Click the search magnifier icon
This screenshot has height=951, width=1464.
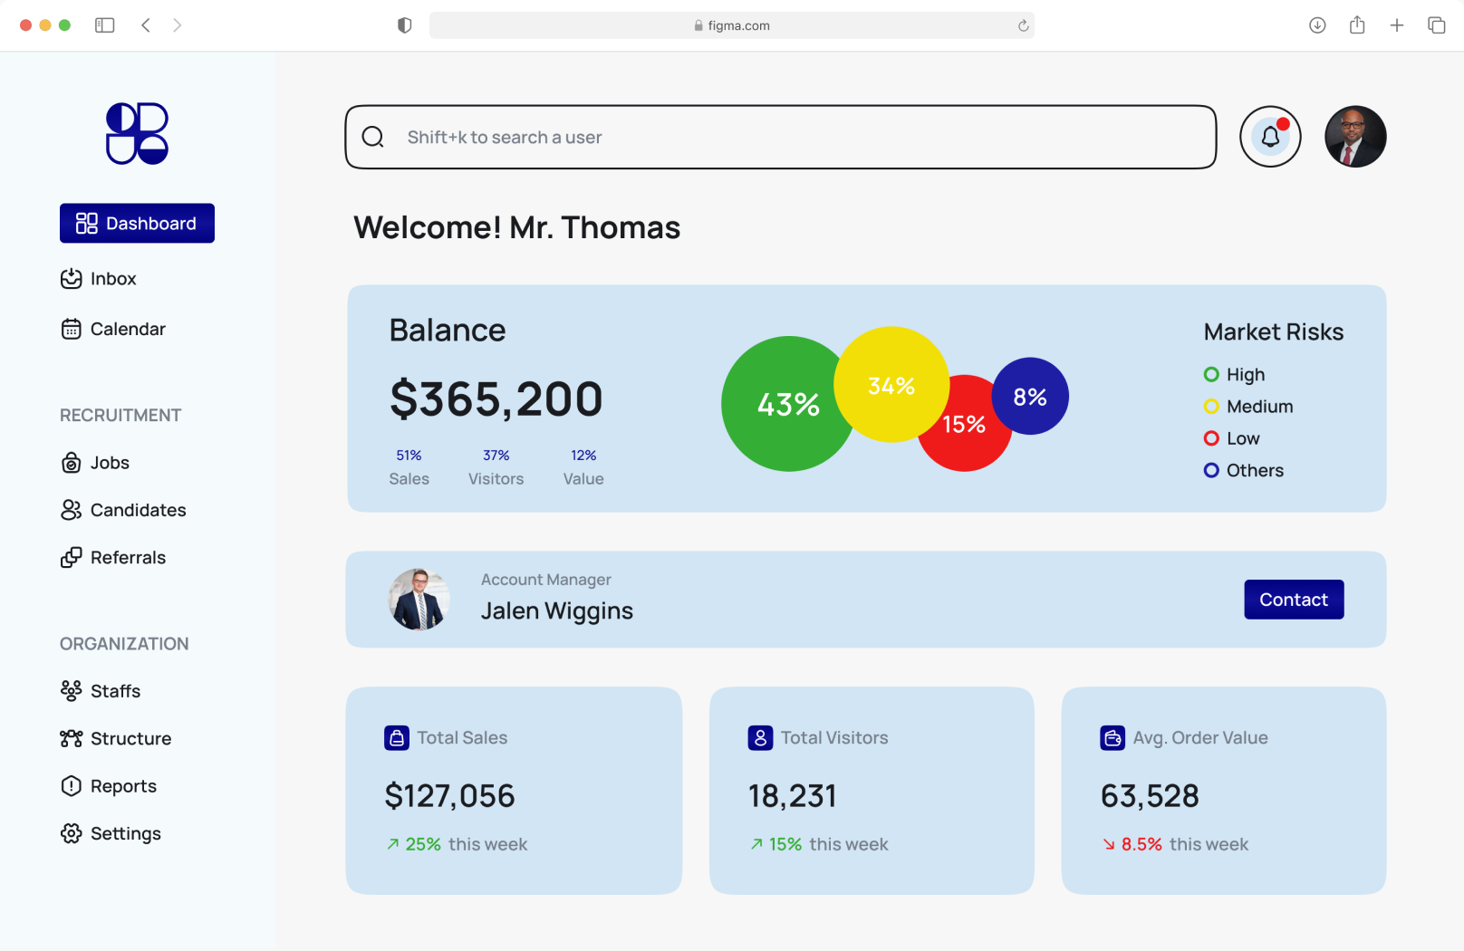pyautogui.click(x=373, y=137)
